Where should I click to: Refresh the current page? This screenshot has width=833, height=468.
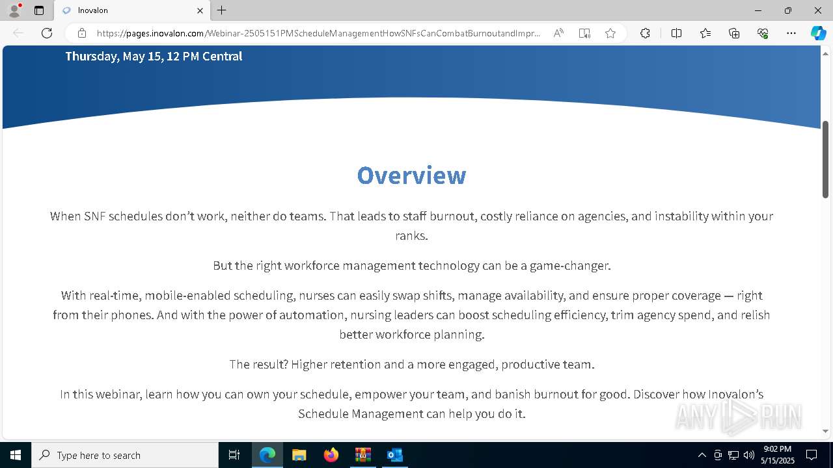coord(47,33)
